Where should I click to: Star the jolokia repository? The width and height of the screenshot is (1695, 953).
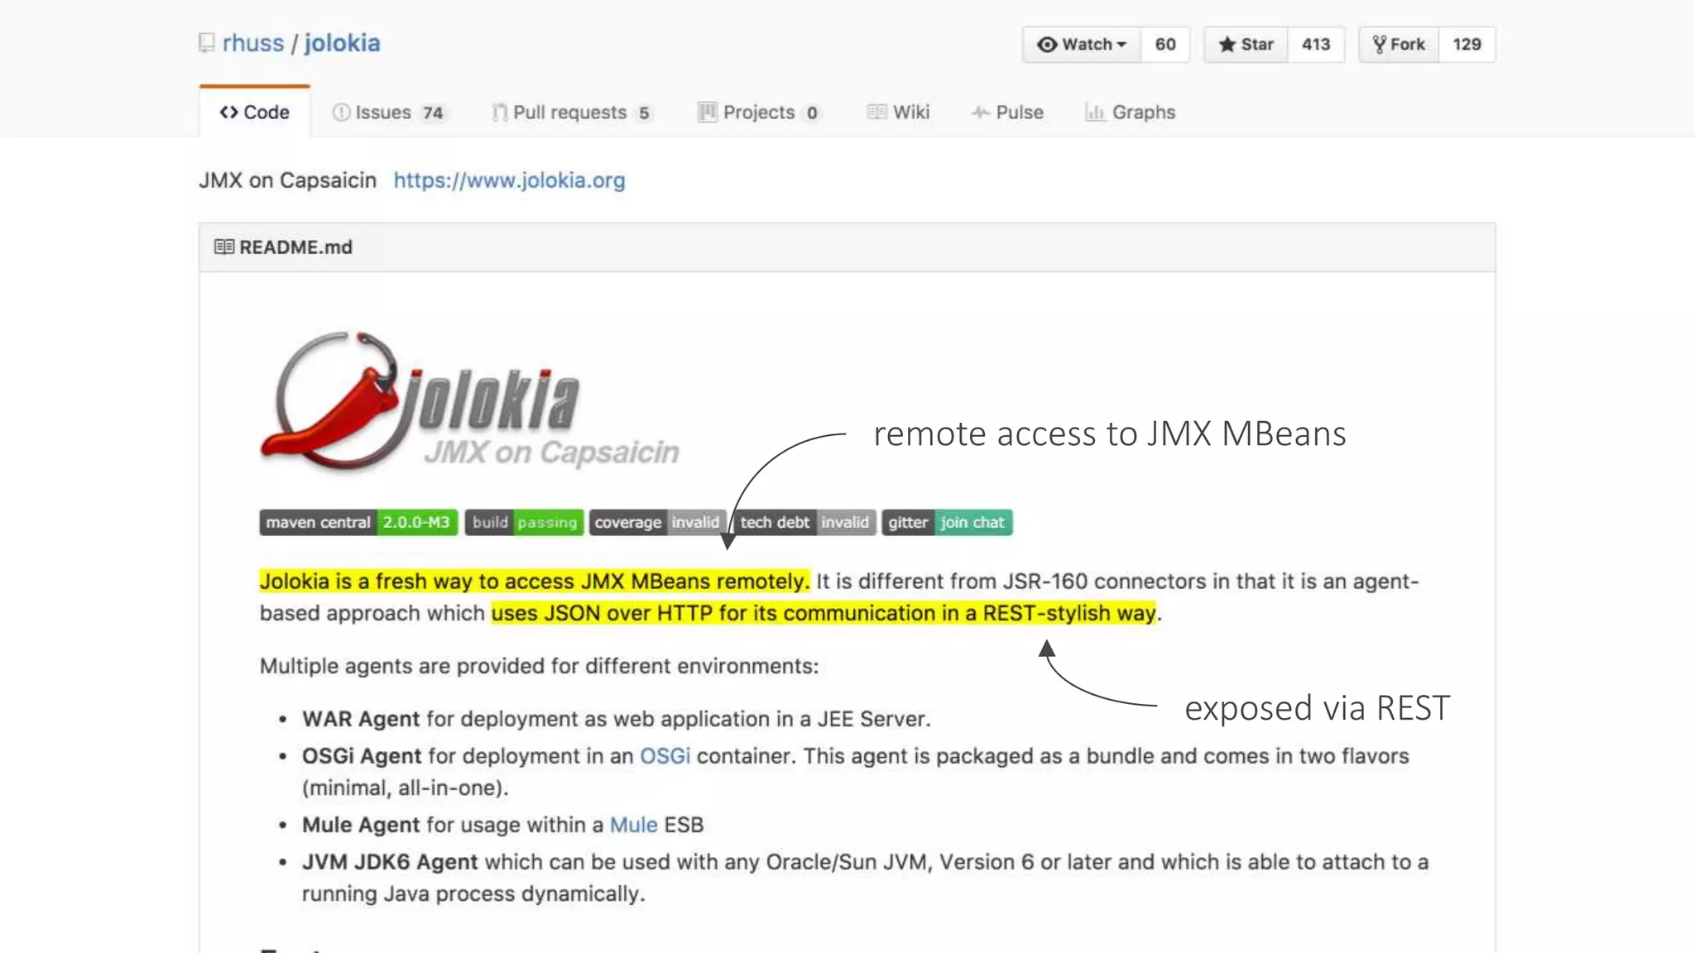point(1246,45)
